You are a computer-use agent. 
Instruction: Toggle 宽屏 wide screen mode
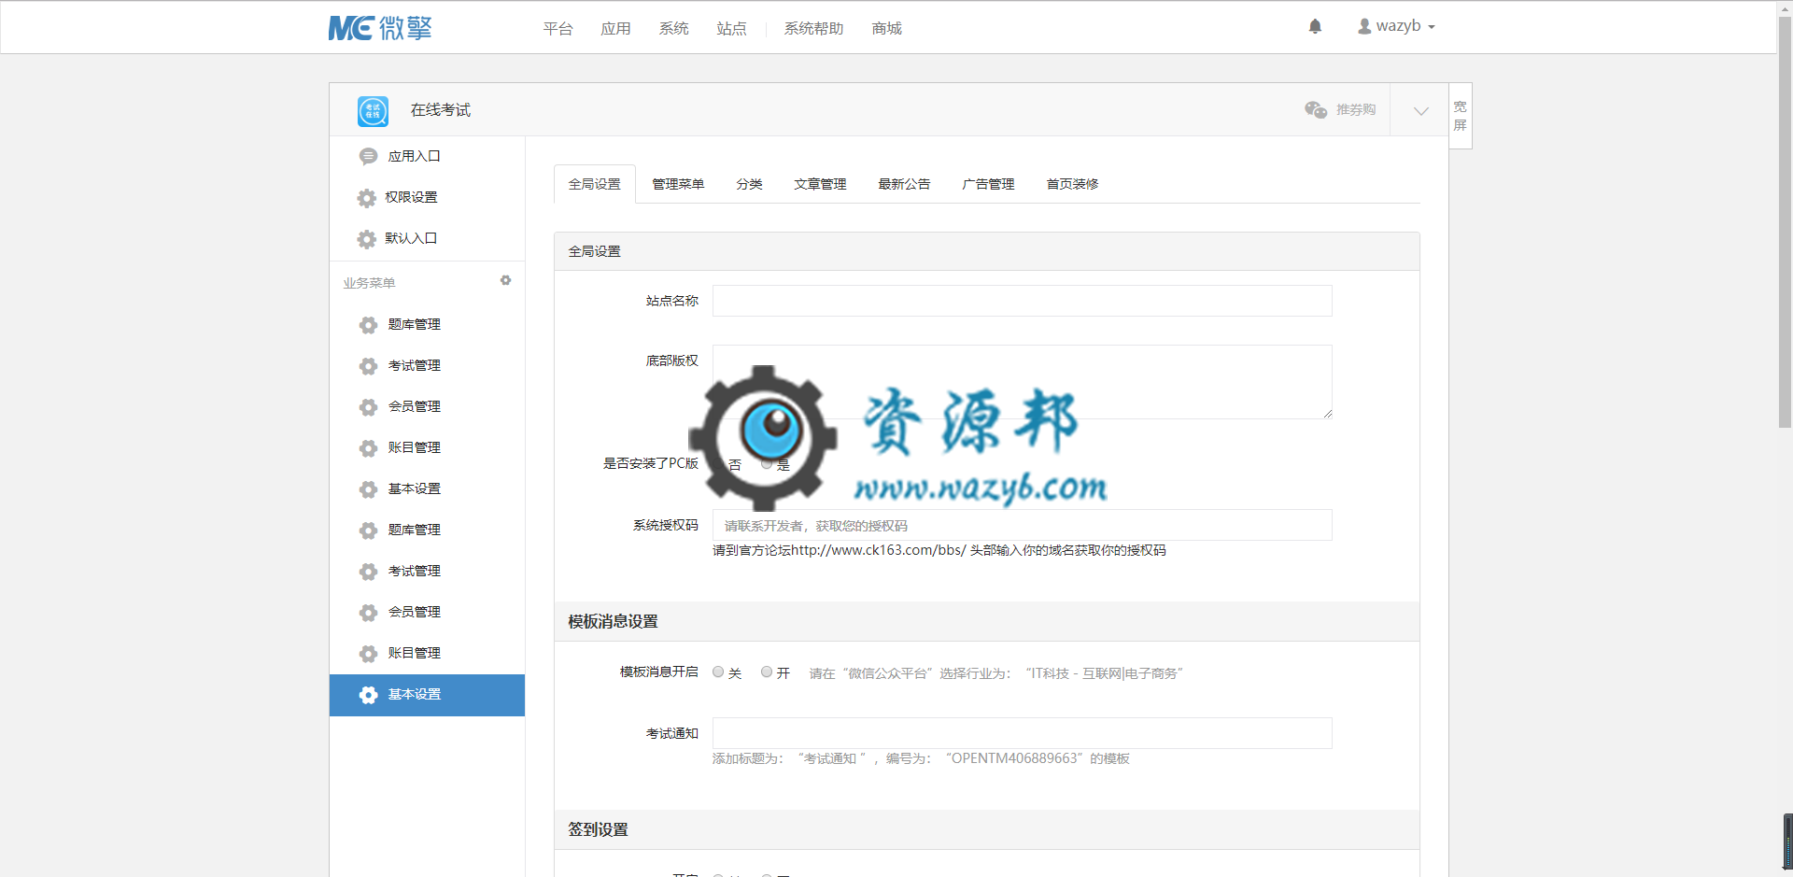(1461, 116)
